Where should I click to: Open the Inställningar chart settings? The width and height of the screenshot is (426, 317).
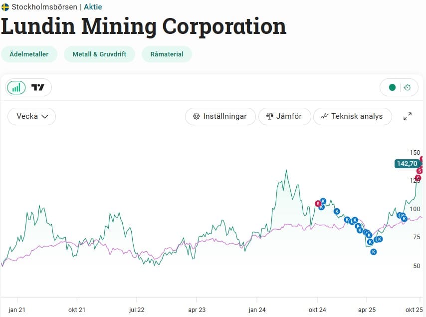click(x=220, y=116)
